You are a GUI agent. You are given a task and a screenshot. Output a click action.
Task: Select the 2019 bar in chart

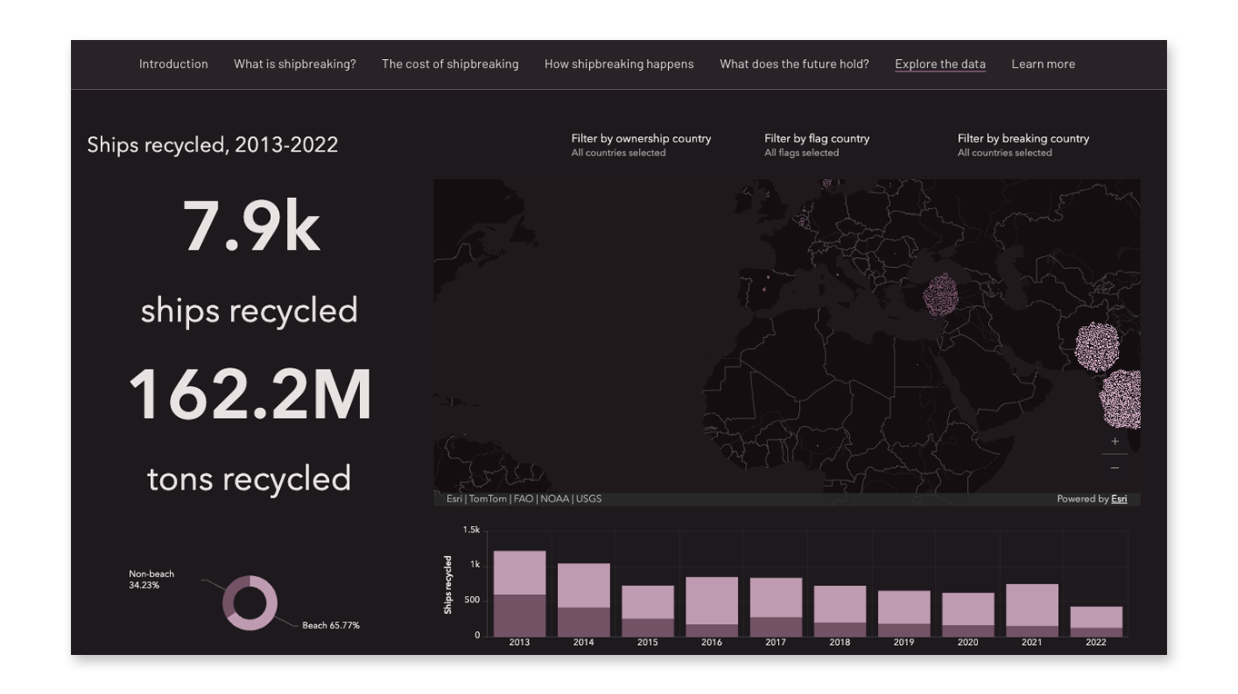pyautogui.click(x=904, y=613)
